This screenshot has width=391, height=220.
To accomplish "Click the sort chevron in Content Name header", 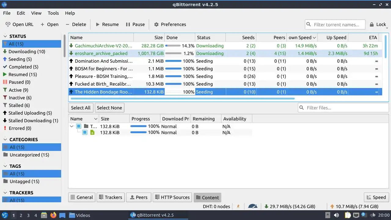I will tap(96, 119).
